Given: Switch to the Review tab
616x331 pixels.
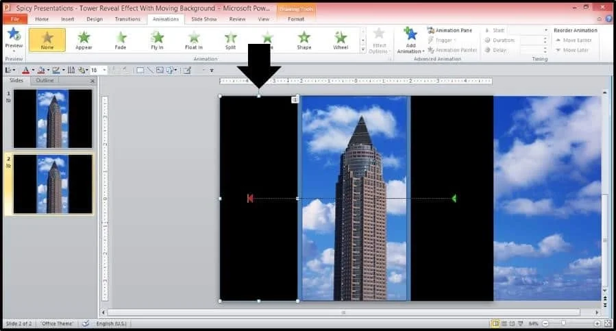Looking at the screenshot, I should tap(237, 19).
